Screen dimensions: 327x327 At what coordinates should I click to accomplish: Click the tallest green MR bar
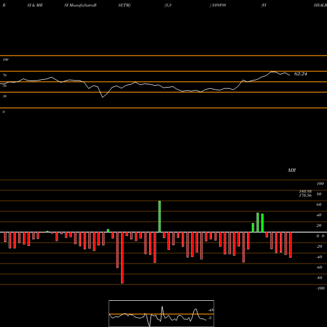click(160, 216)
